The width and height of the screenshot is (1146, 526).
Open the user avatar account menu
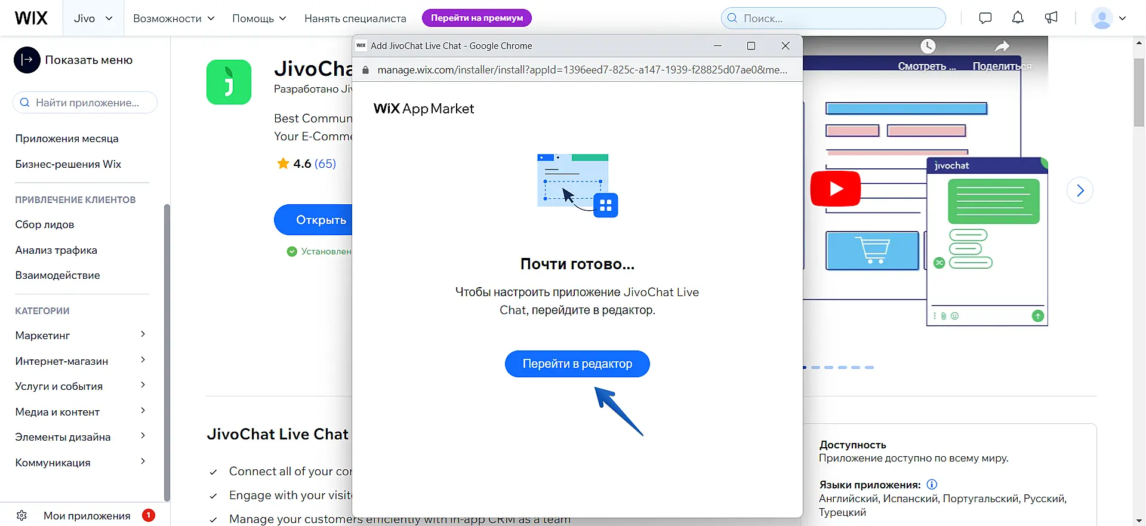tap(1108, 18)
